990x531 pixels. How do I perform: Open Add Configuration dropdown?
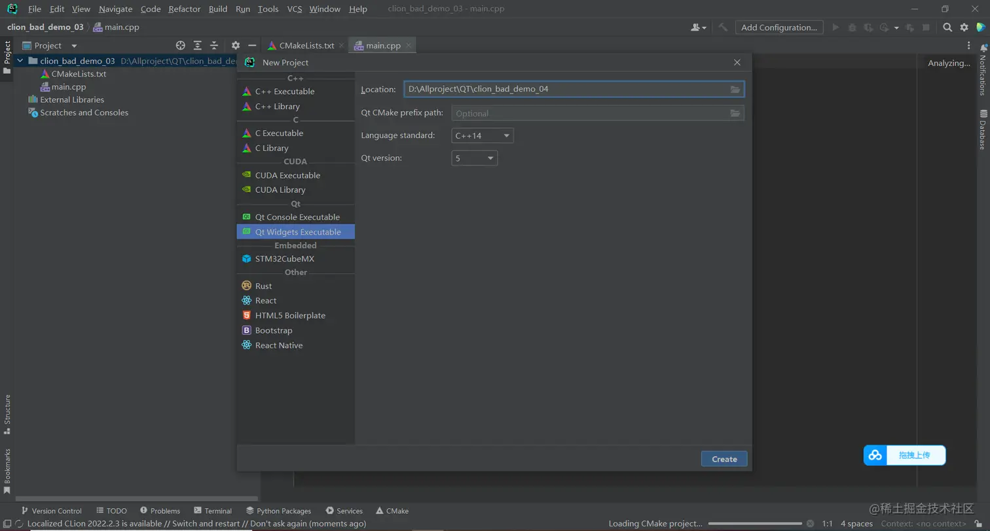[779, 27]
